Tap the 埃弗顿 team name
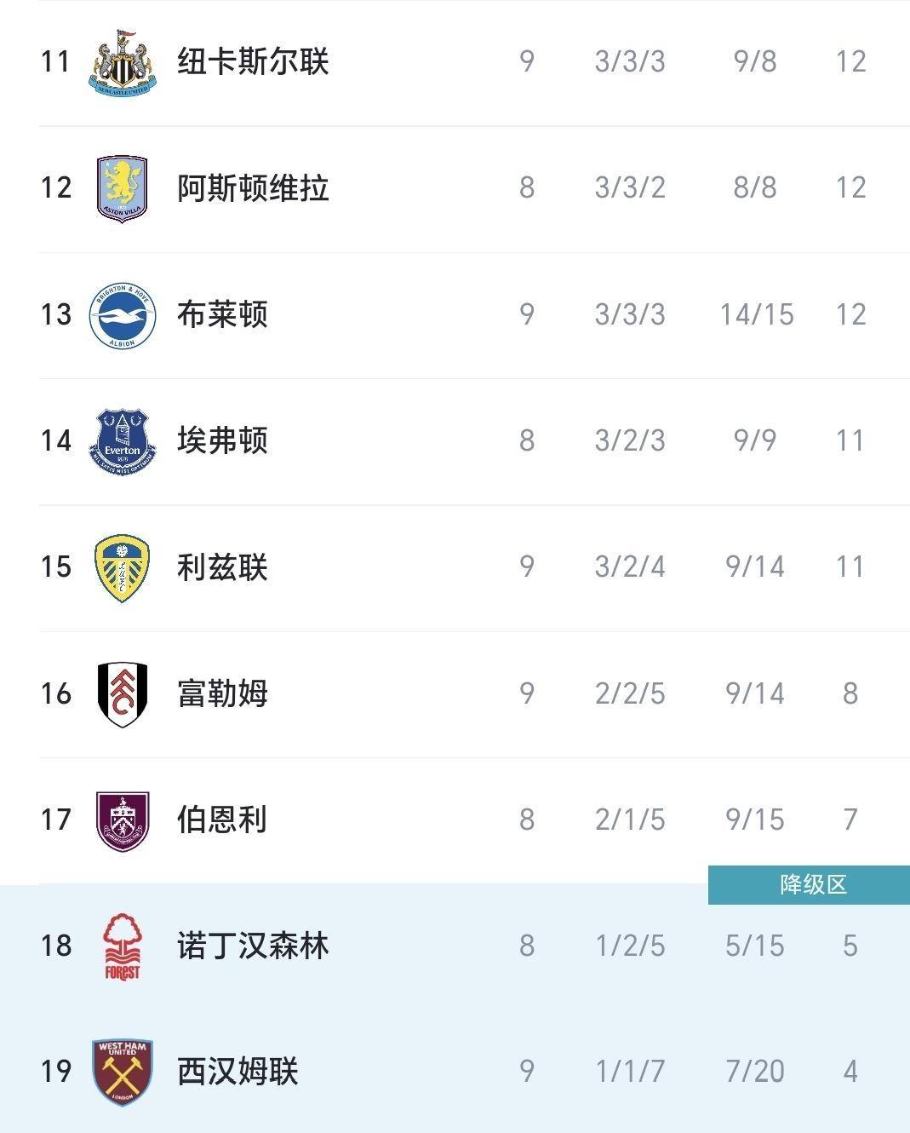 point(222,441)
